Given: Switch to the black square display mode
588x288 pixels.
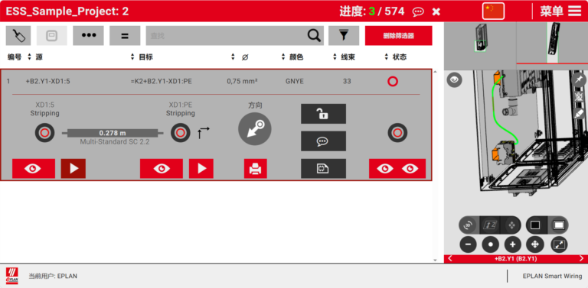Looking at the screenshot, I should click(535, 225).
